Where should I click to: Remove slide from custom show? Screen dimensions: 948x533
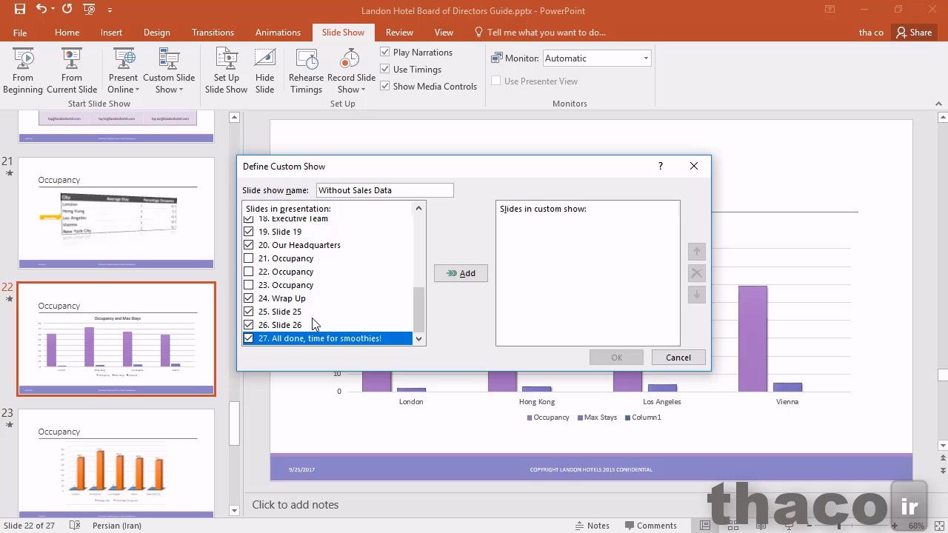tap(696, 273)
